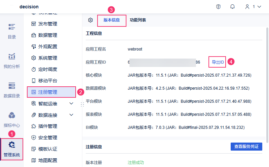Click the panel resize drag handle
The image size is (269, 167).
tap(81, 105)
